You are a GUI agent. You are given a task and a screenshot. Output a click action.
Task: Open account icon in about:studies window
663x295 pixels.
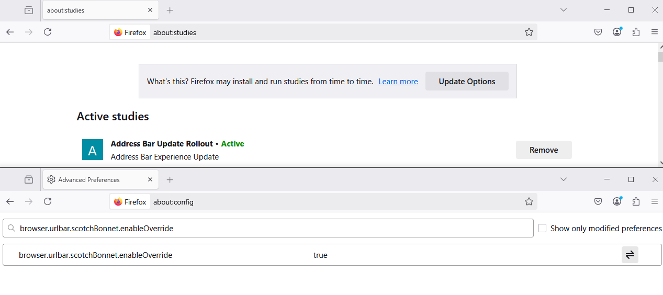pos(617,32)
